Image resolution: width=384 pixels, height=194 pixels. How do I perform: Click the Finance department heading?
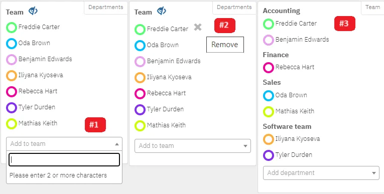[276, 55]
